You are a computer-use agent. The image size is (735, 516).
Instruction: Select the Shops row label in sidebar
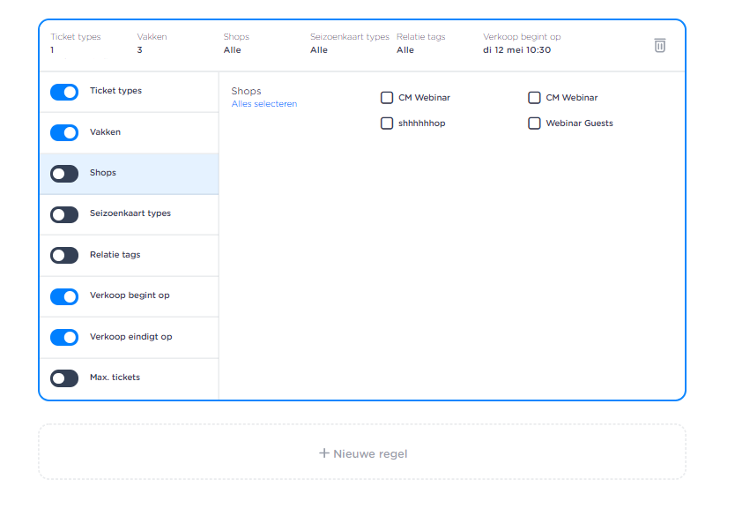coord(103,173)
